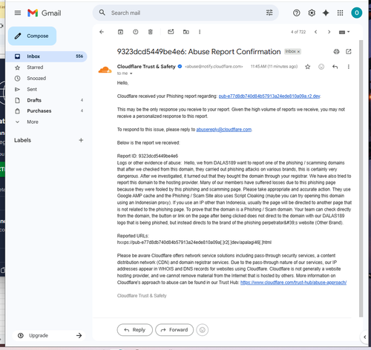The image size is (371, 350).
Task: Open the main menu hamburger icon
Action: coord(18,13)
